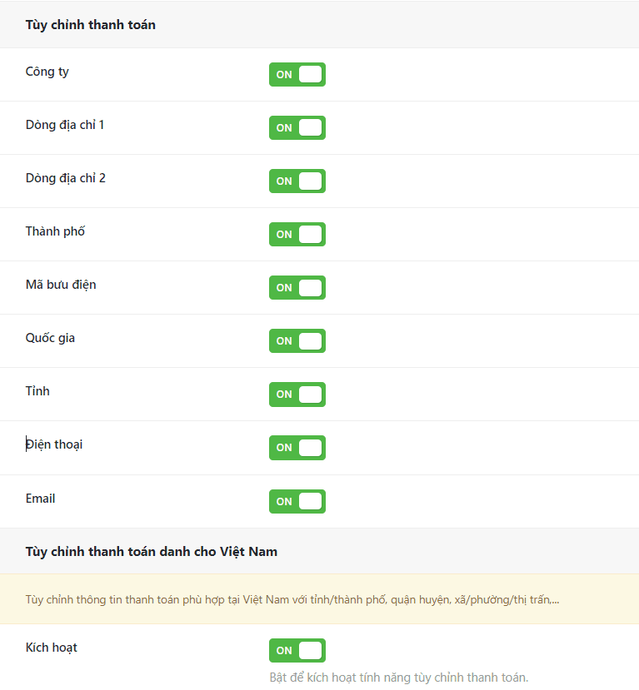Toggle off Dòng địa chỉ 2
639x690 pixels.
297,181
